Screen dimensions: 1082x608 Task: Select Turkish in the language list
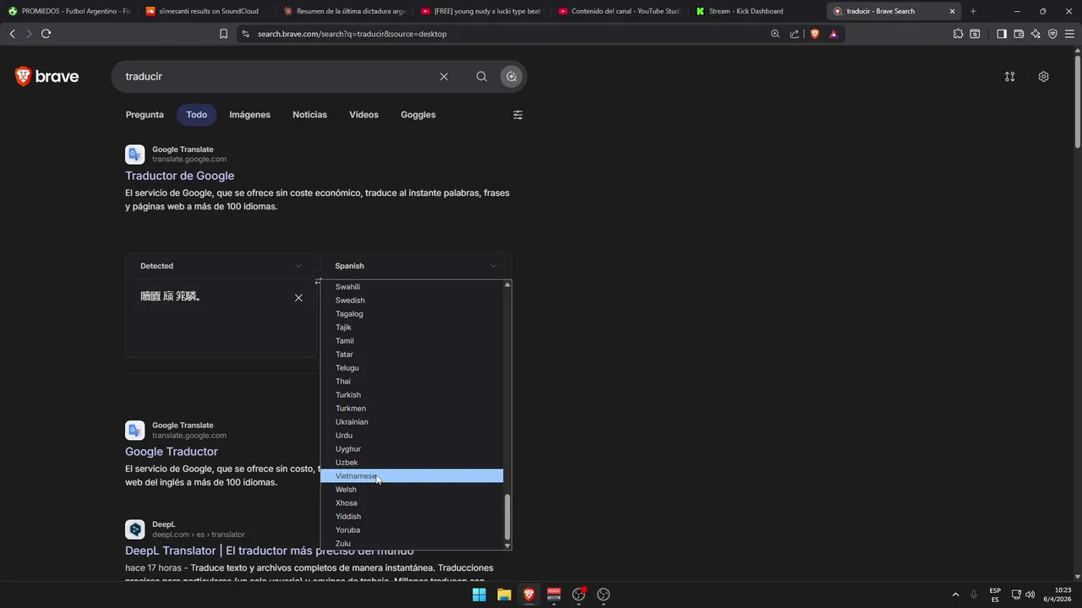[412, 395]
